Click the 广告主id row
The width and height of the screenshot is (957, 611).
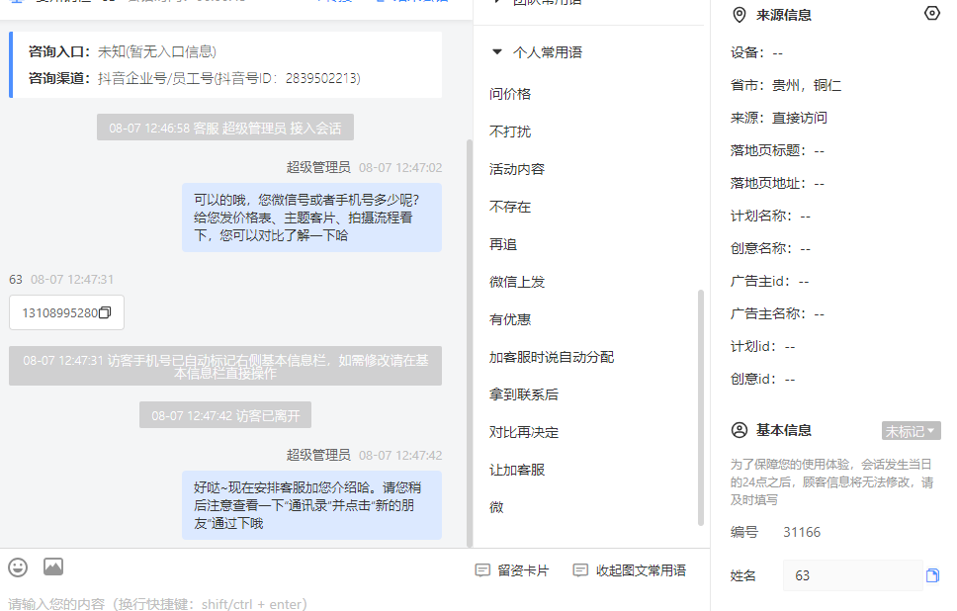point(770,282)
